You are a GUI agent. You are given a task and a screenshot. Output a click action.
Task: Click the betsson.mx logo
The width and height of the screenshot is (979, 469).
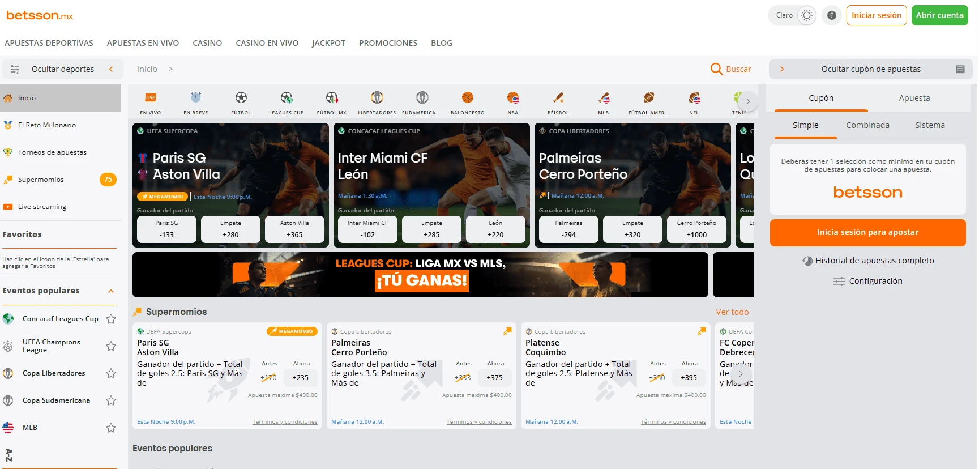point(40,15)
